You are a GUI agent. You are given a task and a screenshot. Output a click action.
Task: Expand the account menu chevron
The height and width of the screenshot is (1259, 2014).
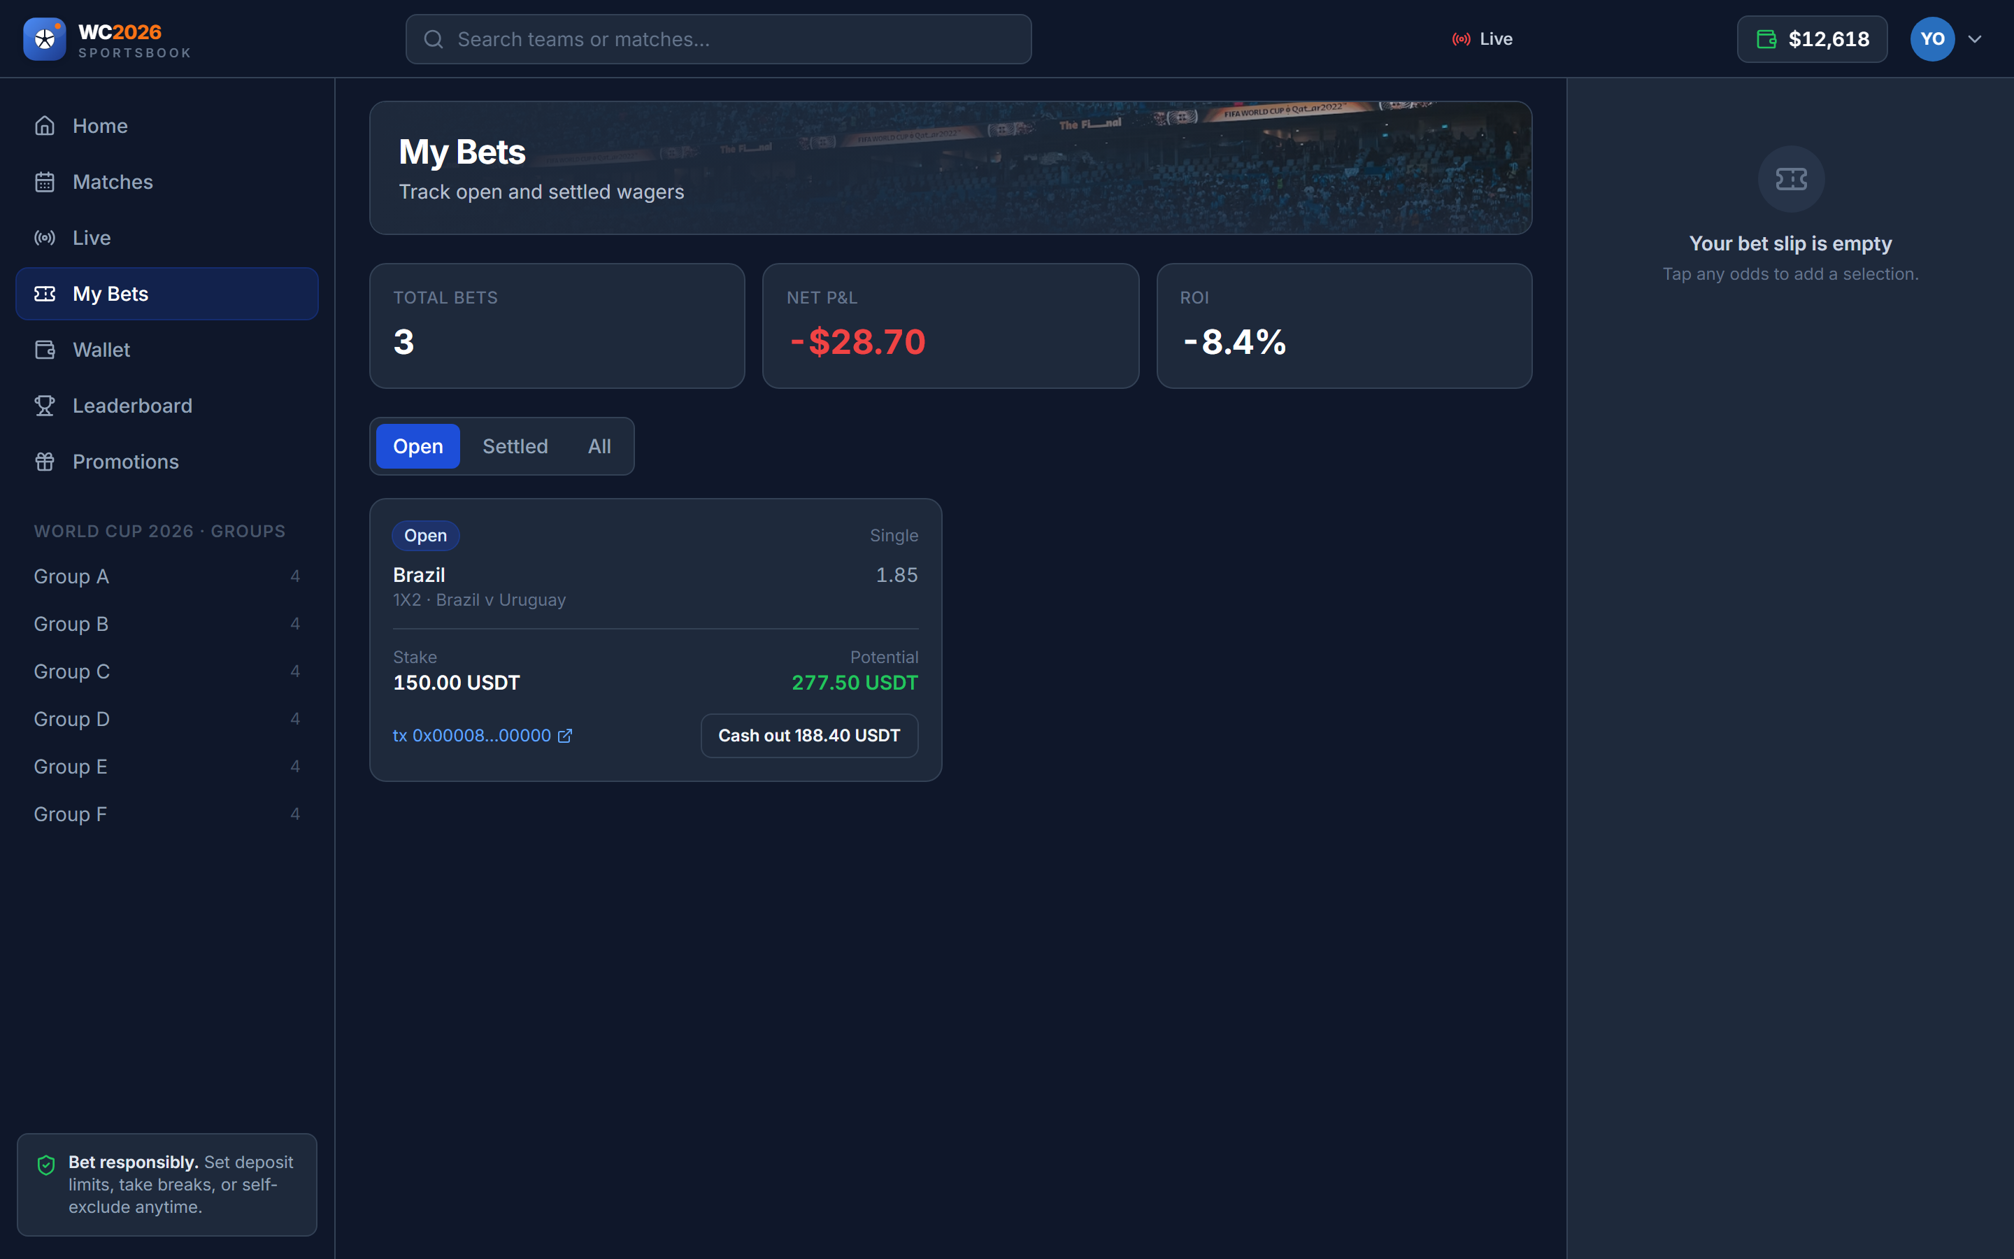(x=1974, y=39)
